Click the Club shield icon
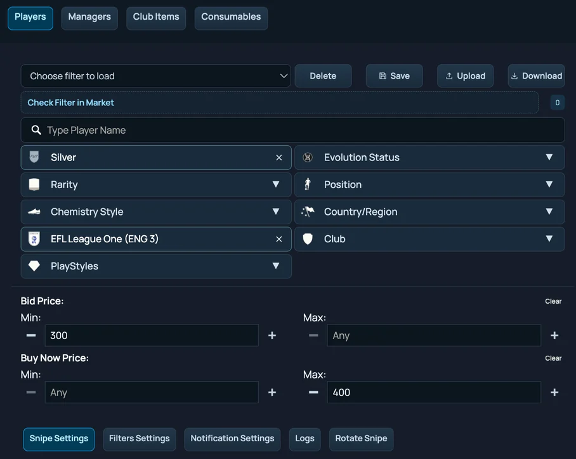Screen dimensions: 576x459 coord(308,239)
